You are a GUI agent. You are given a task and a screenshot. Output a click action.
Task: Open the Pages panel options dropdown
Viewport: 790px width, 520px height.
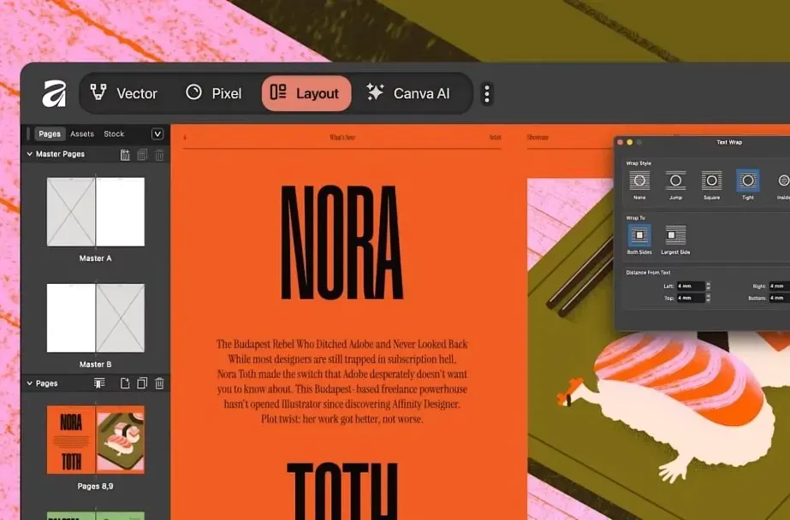[x=157, y=134]
